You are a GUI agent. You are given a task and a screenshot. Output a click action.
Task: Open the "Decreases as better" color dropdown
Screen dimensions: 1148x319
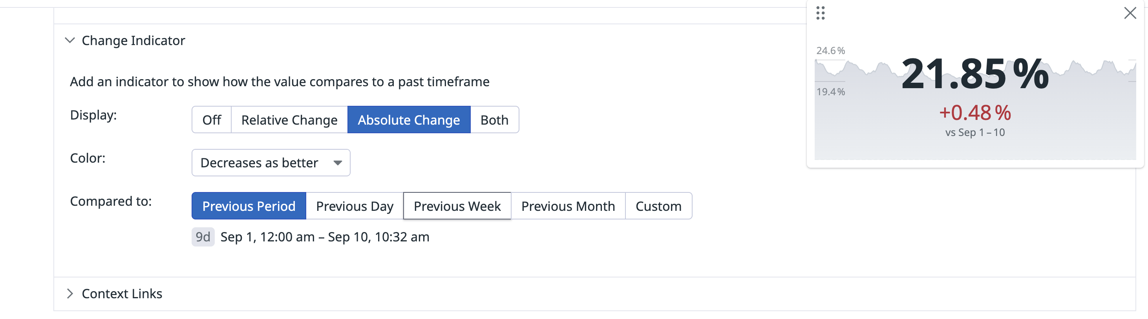coord(271,163)
